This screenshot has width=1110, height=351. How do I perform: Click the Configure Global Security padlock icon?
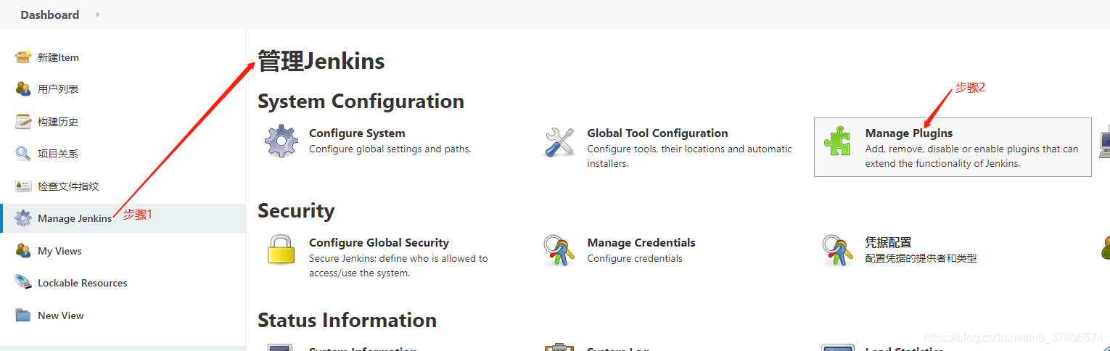coord(281,250)
